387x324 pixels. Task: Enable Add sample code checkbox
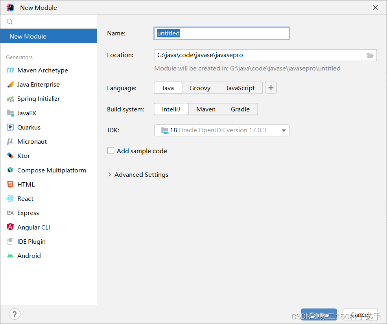click(111, 150)
